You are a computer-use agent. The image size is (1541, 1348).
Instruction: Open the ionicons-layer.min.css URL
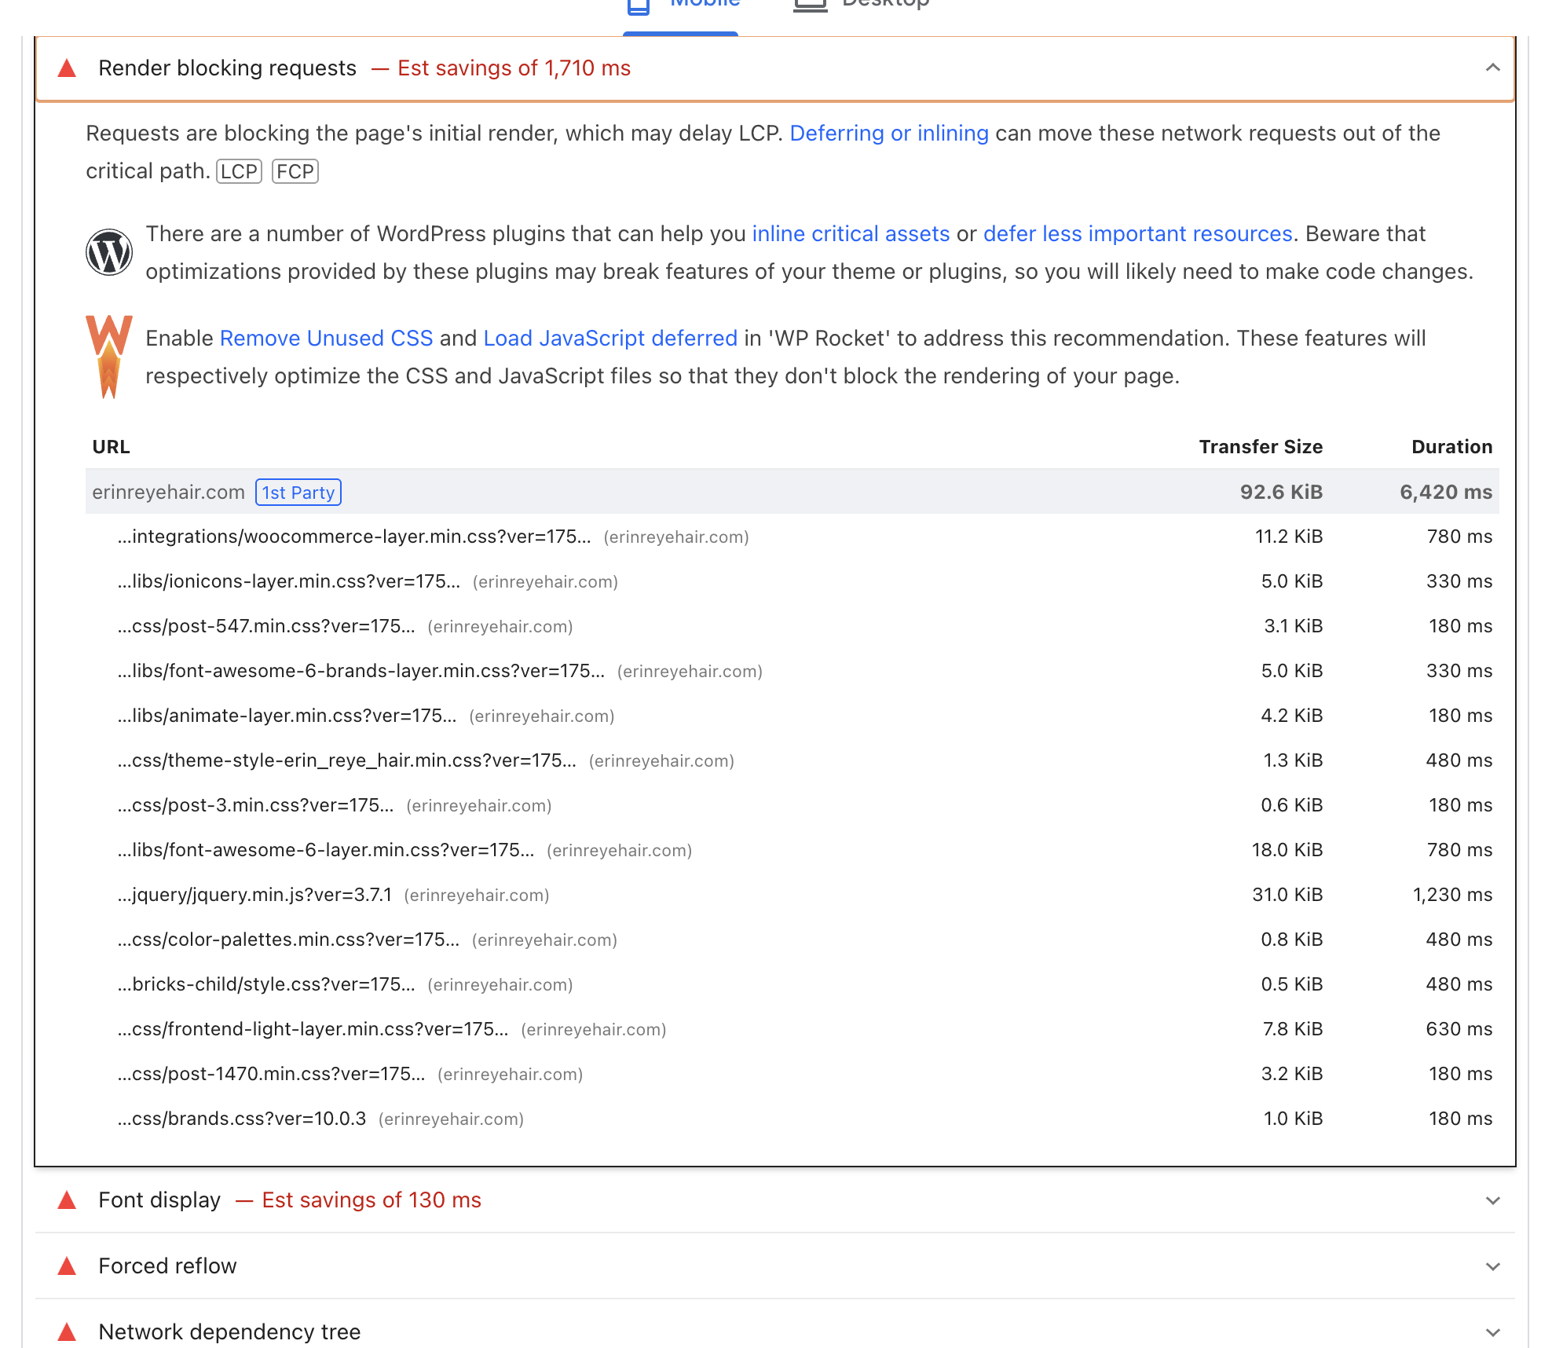point(289,581)
